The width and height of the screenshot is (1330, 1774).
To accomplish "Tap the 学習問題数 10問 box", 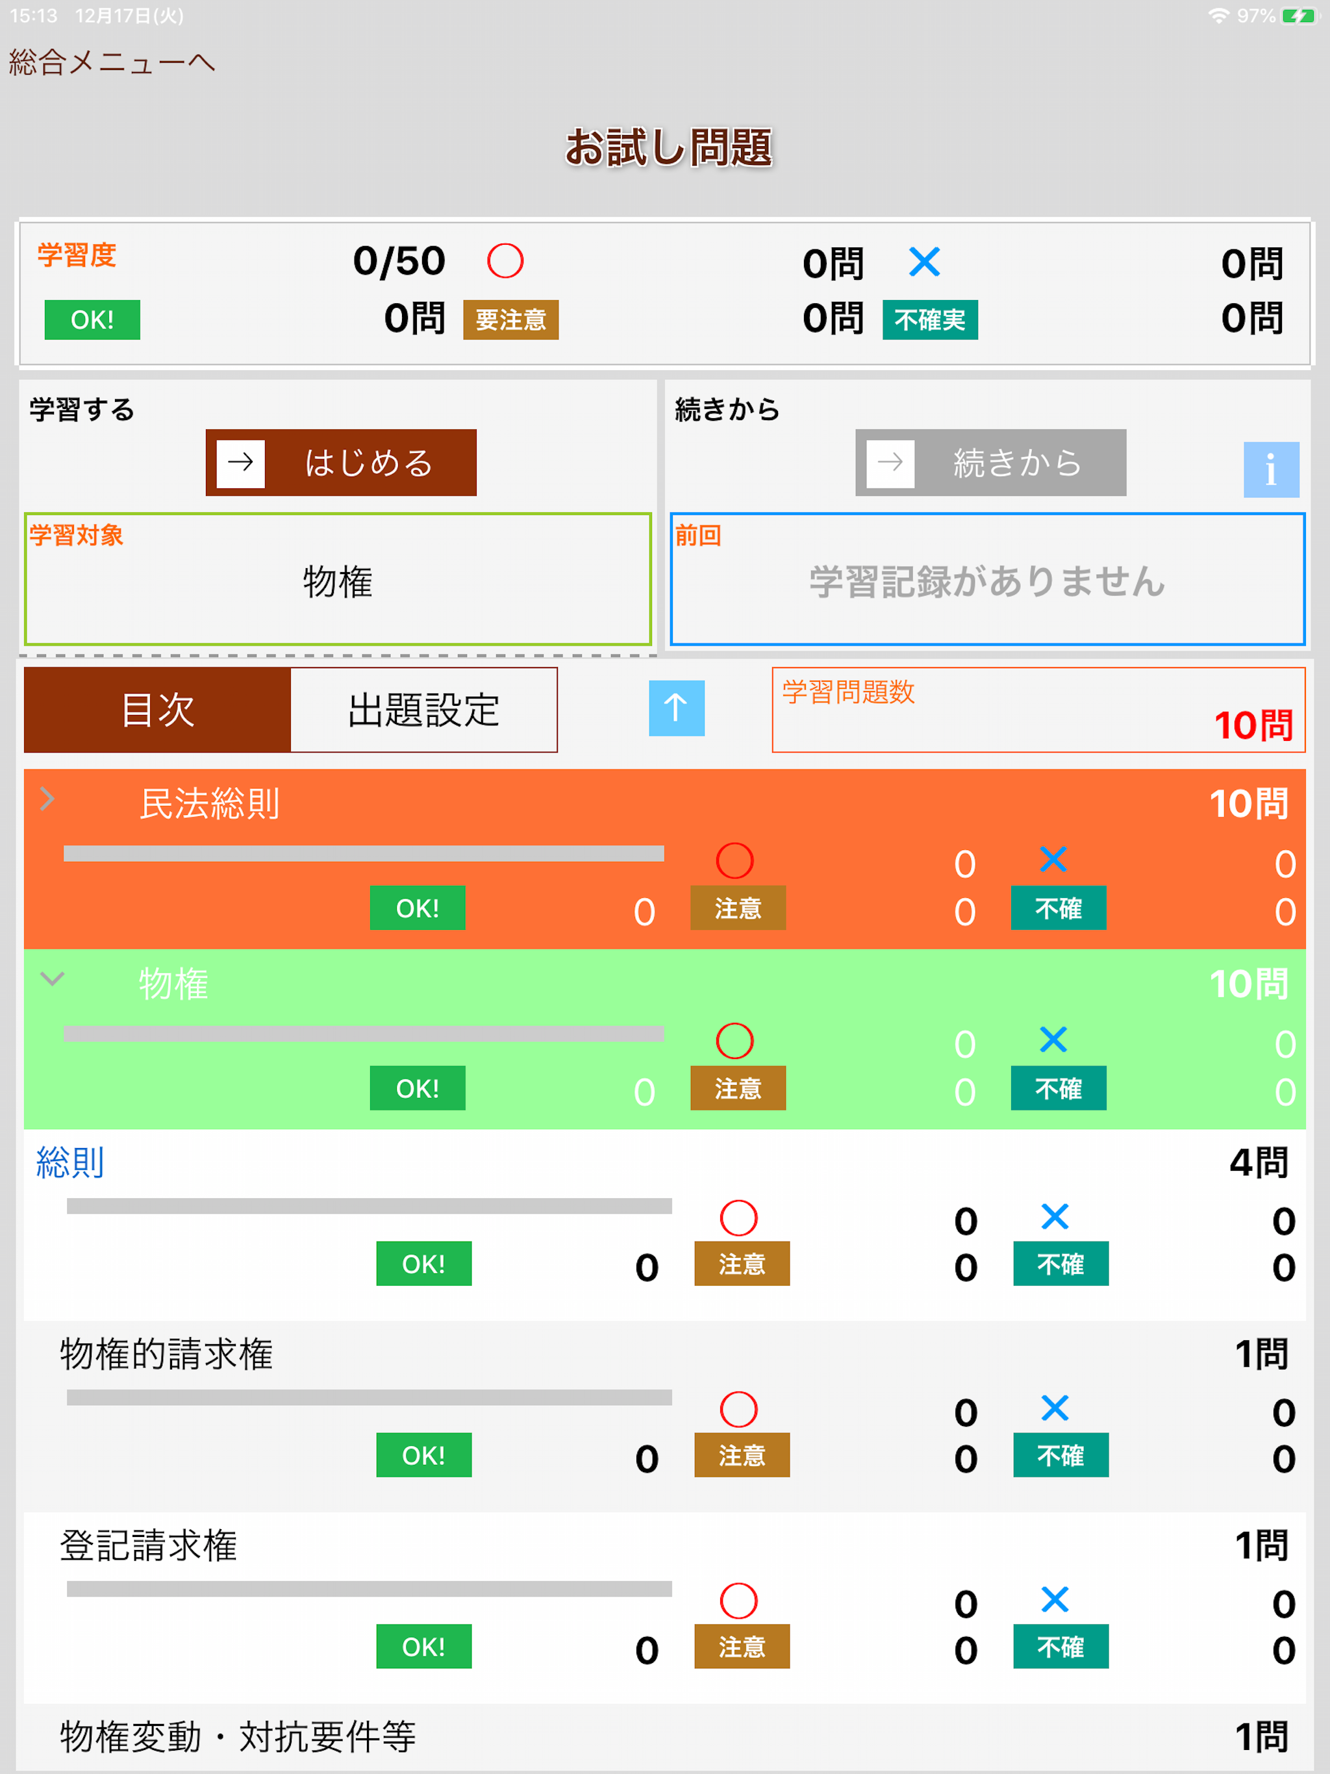I will click(x=1038, y=710).
